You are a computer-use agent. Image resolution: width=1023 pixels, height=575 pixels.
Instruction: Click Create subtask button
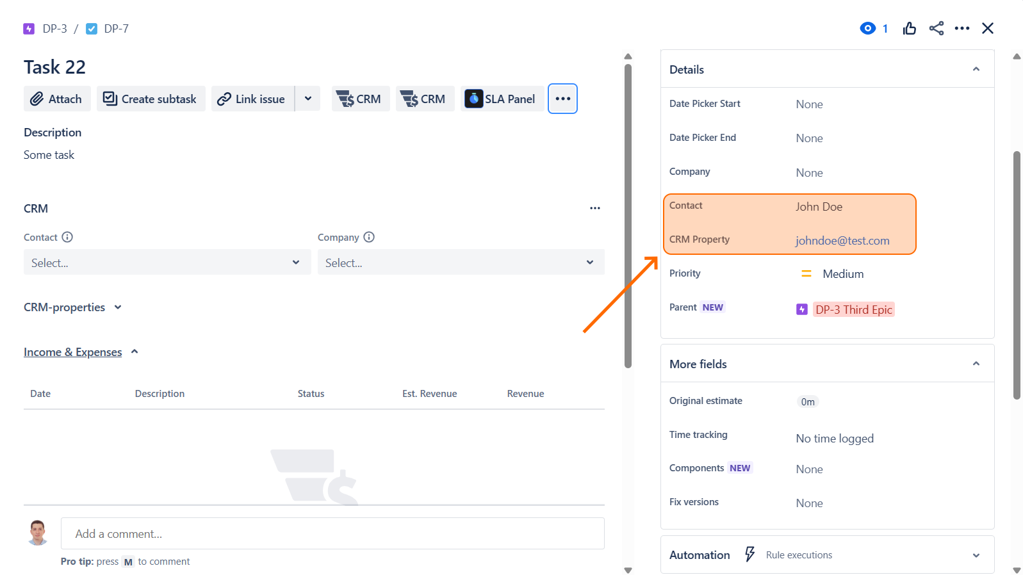pos(151,99)
